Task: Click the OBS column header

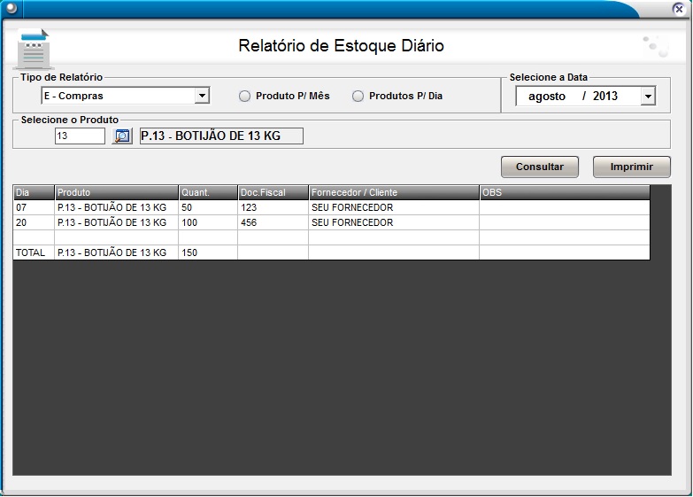Action: point(565,192)
